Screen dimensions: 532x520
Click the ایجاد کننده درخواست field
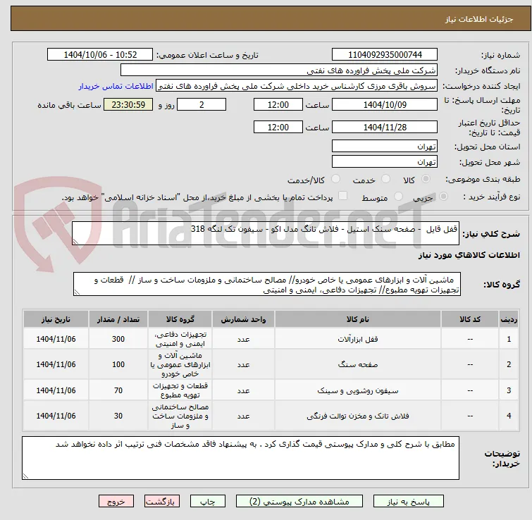[x=297, y=86]
